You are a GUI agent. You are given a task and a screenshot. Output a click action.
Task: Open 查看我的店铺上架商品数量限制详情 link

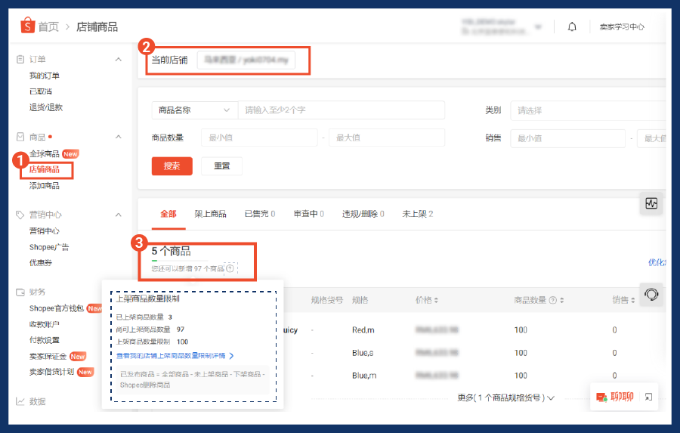175,356
